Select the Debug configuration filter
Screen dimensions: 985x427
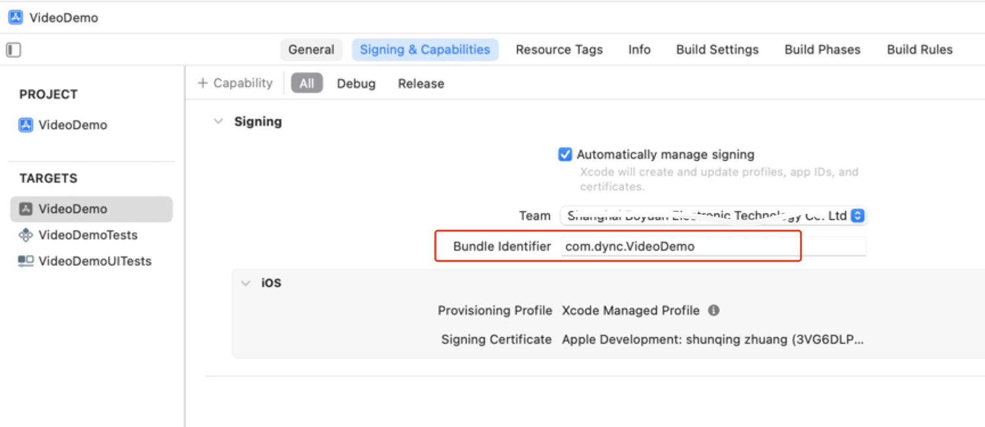[356, 84]
